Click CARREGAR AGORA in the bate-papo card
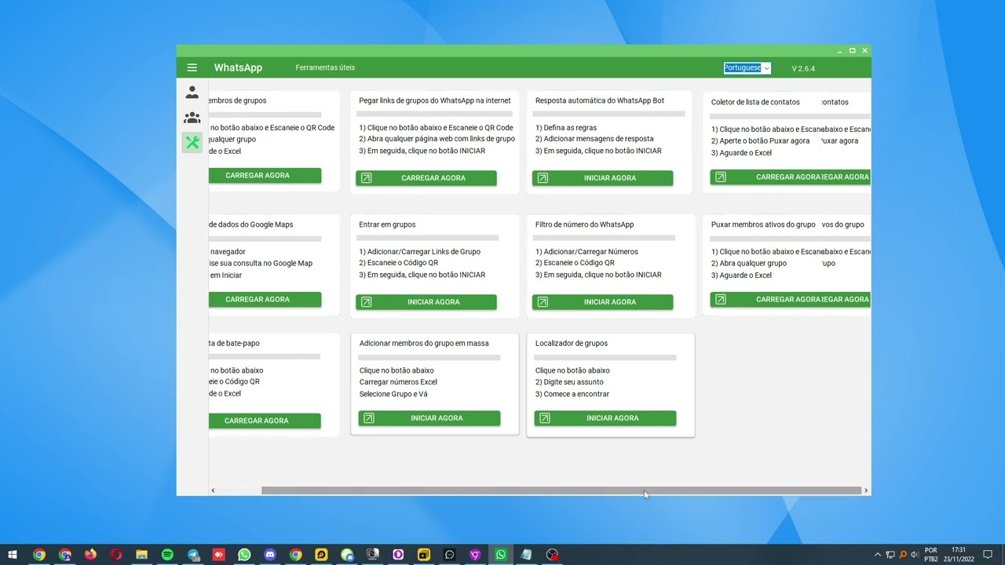The height and width of the screenshot is (565, 1005). tap(265, 421)
